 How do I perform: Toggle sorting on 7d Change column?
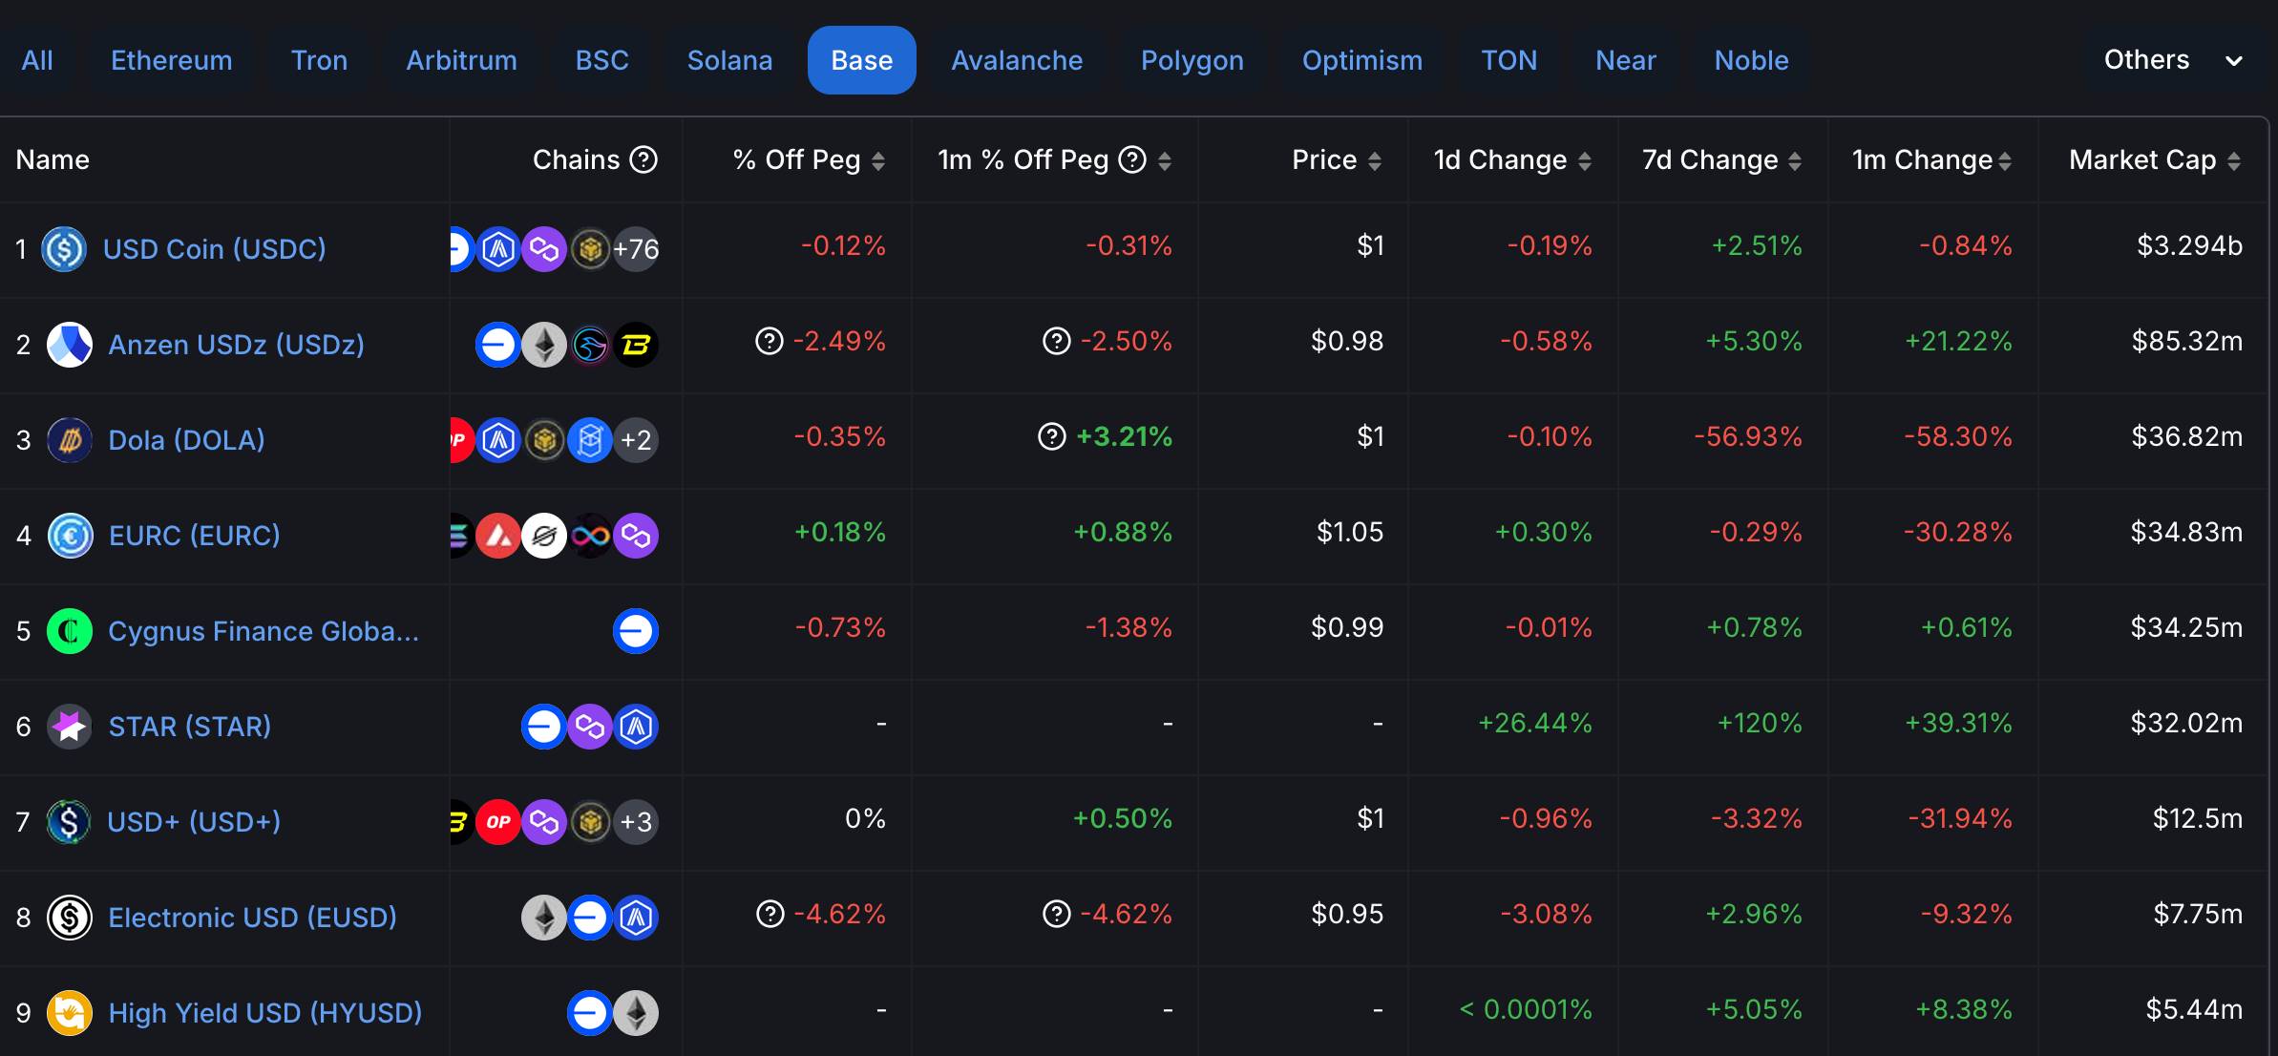[1795, 160]
